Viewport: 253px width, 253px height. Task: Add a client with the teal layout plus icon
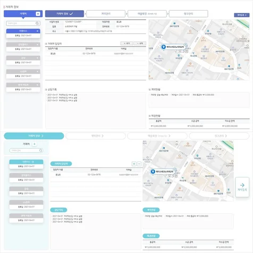coord(35,144)
